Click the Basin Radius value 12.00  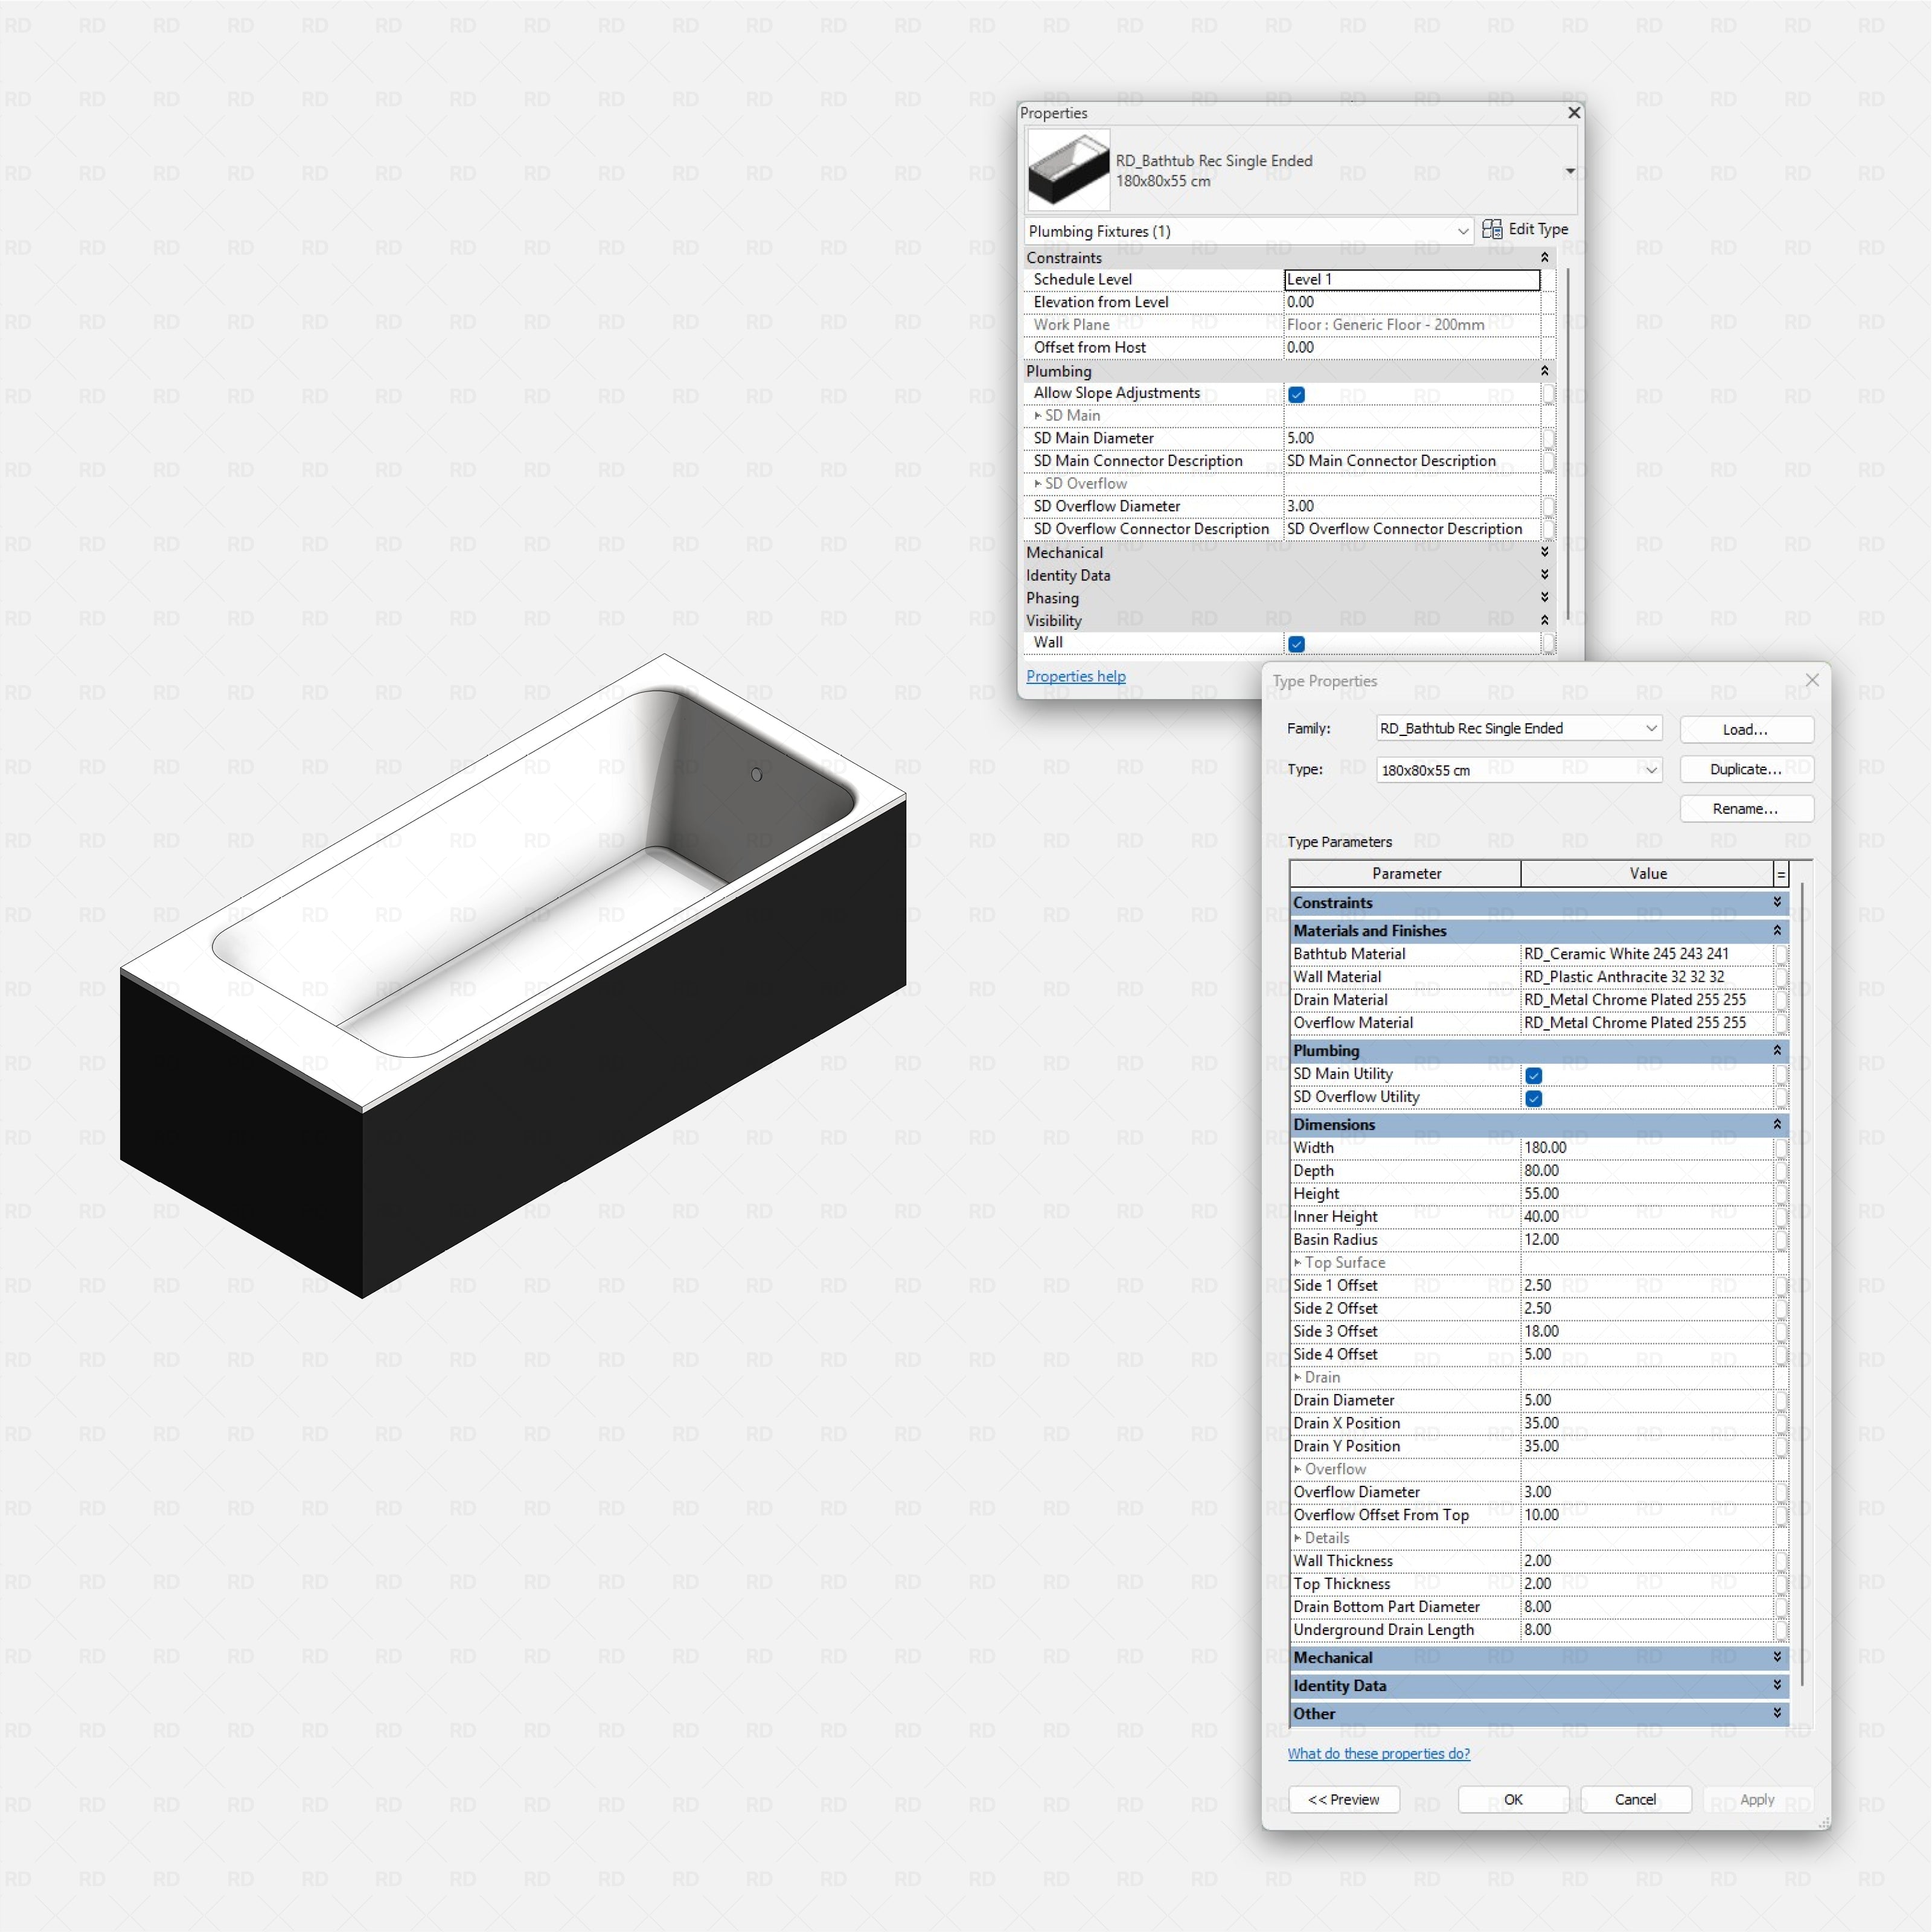1646,1240
